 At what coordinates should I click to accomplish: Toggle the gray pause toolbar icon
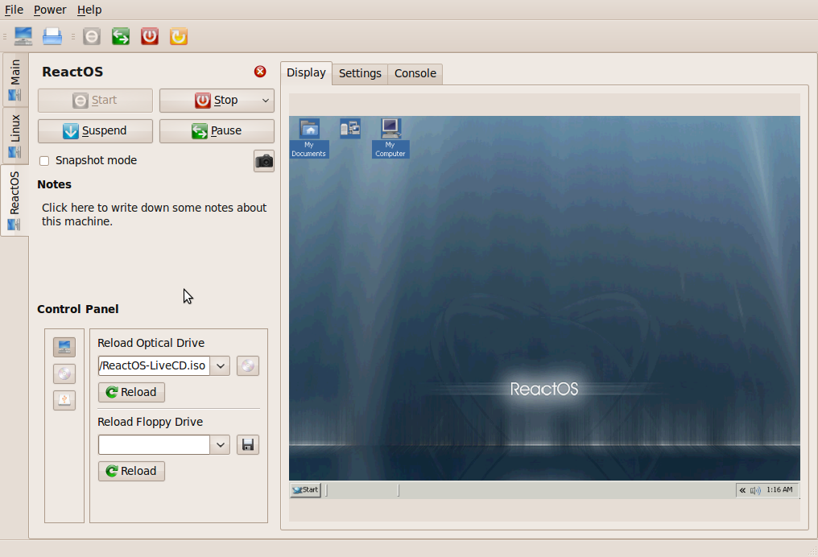click(x=91, y=36)
